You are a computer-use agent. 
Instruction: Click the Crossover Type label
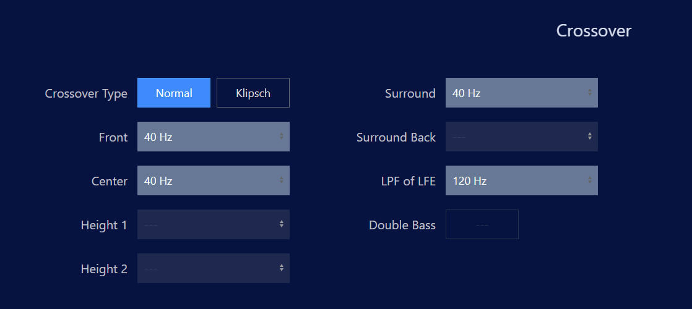point(86,94)
